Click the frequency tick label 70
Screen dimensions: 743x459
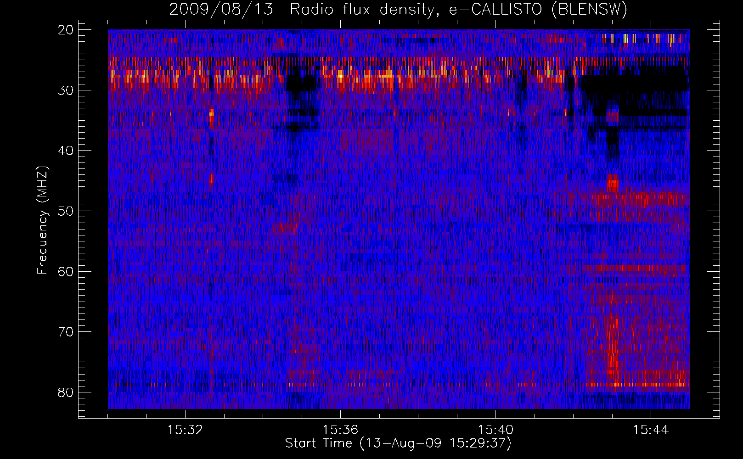[x=66, y=331]
